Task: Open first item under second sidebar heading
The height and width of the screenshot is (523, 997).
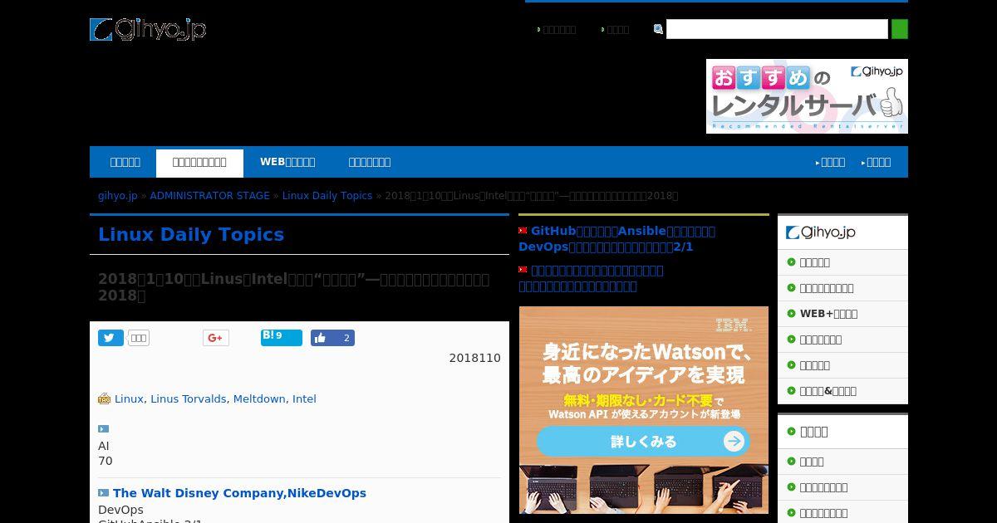Action: tap(842, 462)
